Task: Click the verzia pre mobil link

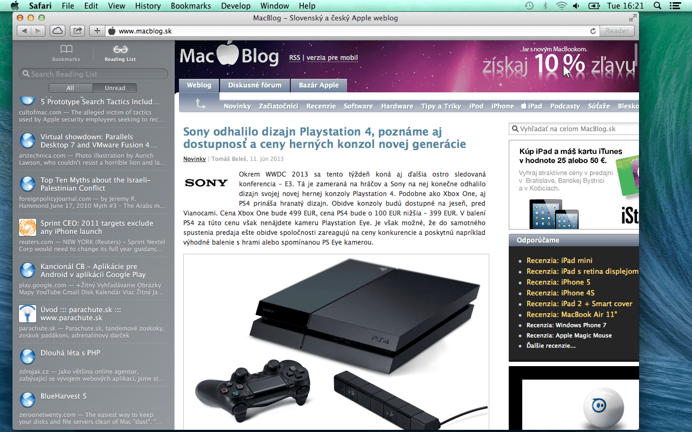Action: coord(332,58)
